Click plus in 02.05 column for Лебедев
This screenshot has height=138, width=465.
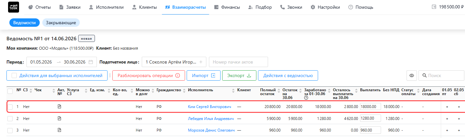coord(459,119)
